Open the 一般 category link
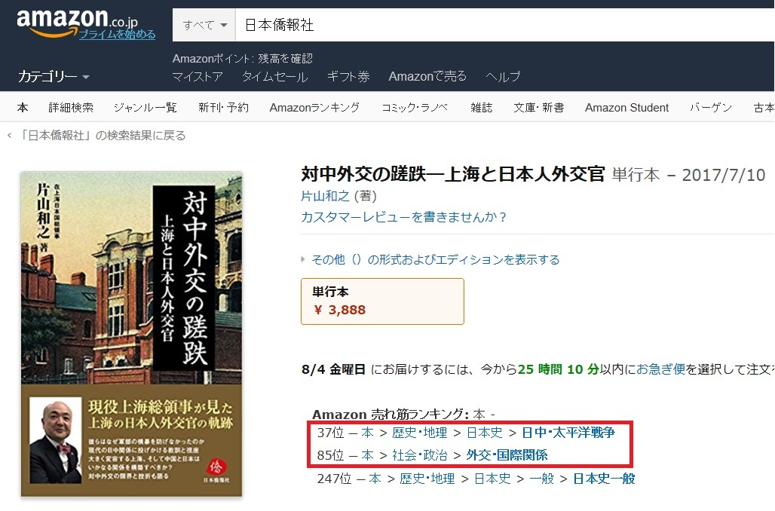 tap(542, 479)
